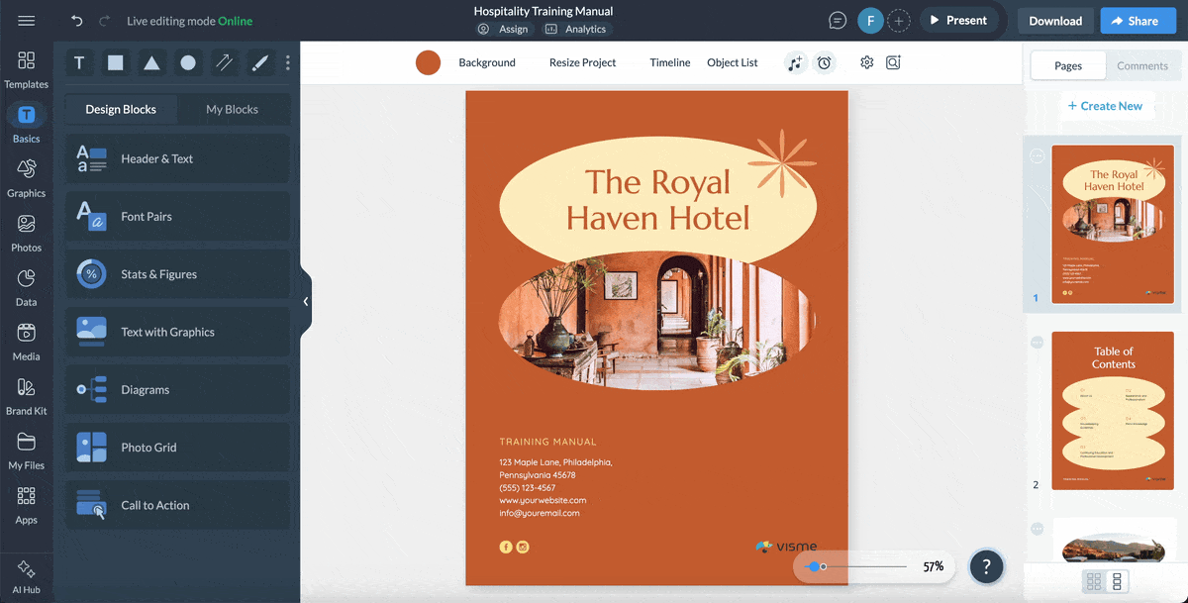This screenshot has width=1188, height=603.
Task: Select the Triangle shape tool
Action: tap(150, 62)
